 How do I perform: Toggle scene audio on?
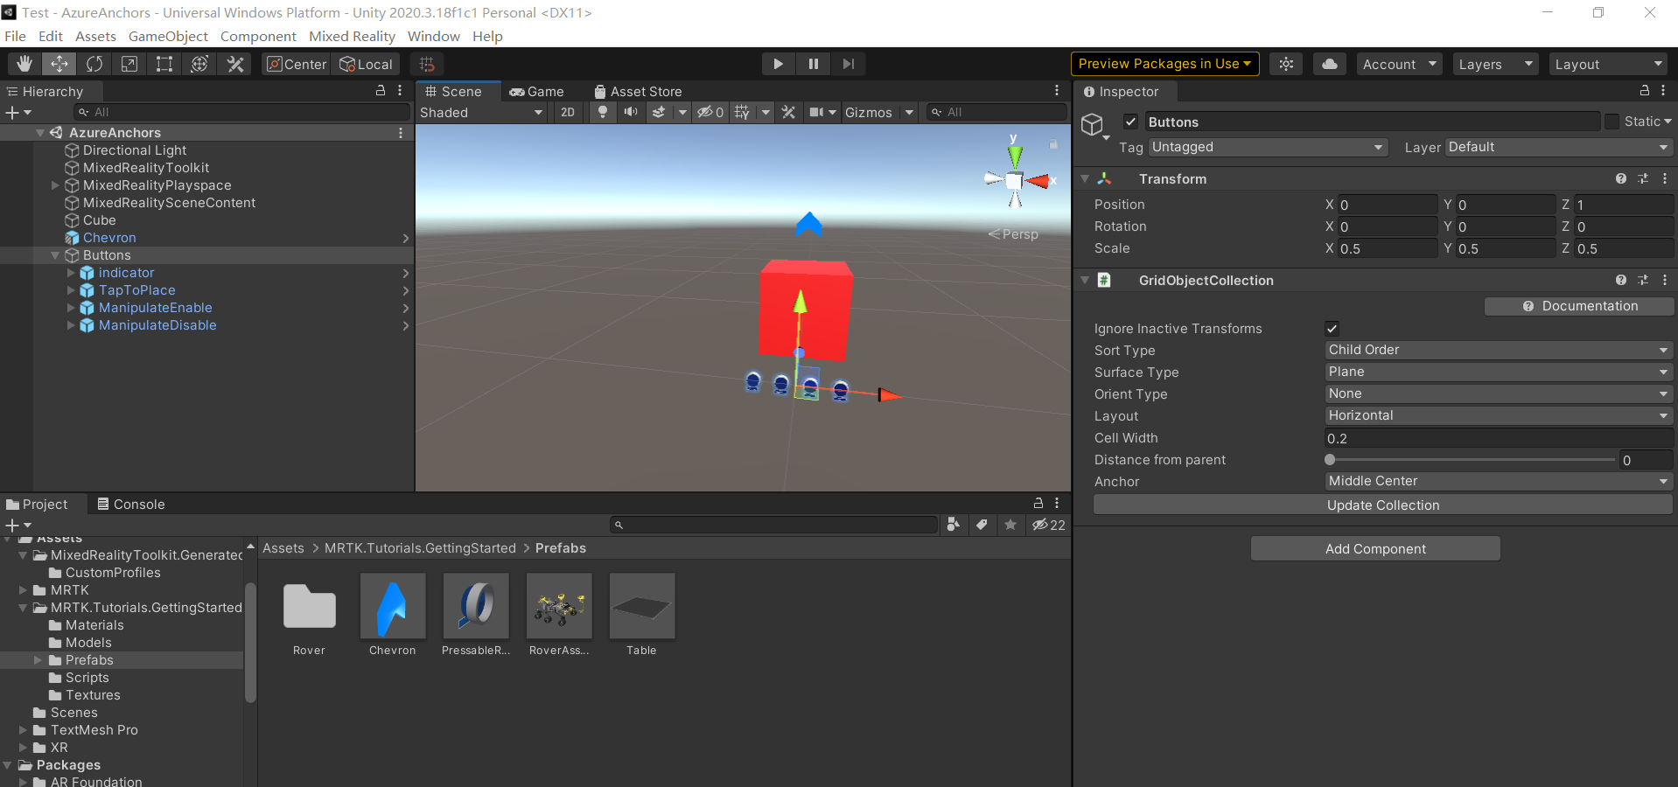click(x=631, y=112)
